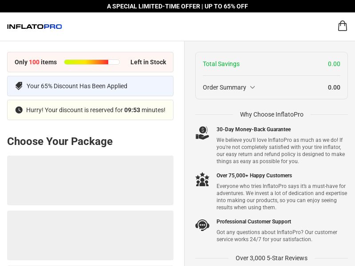Click the clock icon beside discount timer
This screenshot has height=266, width=355.
point(19,110)
